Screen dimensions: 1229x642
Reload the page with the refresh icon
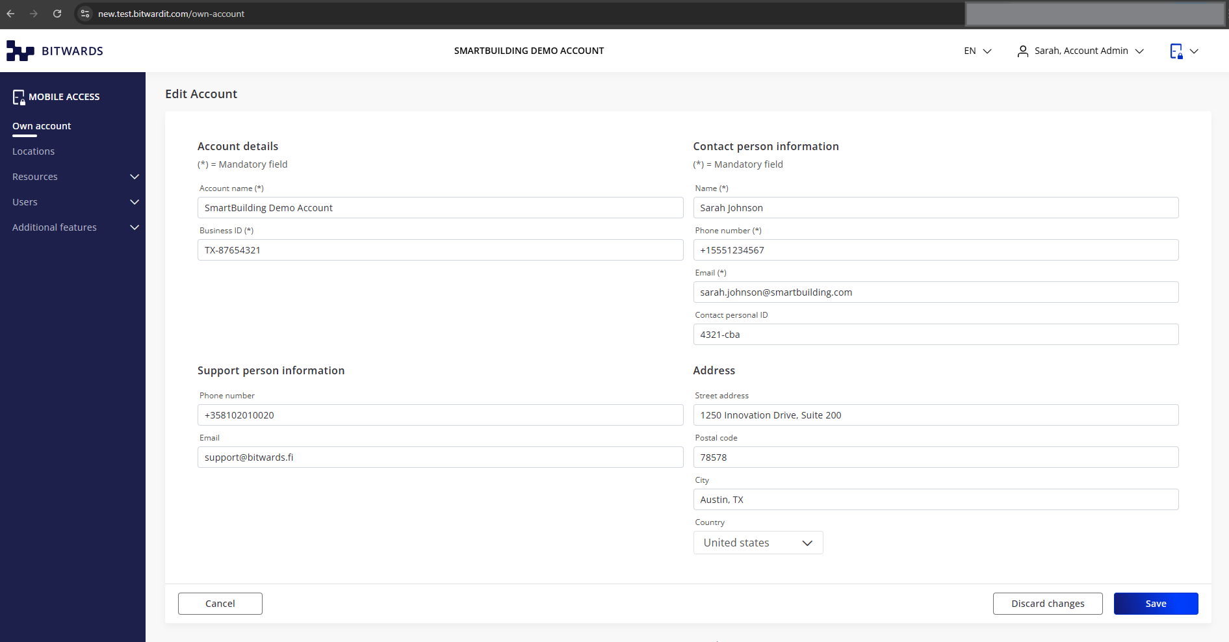(x=57, y=14)
